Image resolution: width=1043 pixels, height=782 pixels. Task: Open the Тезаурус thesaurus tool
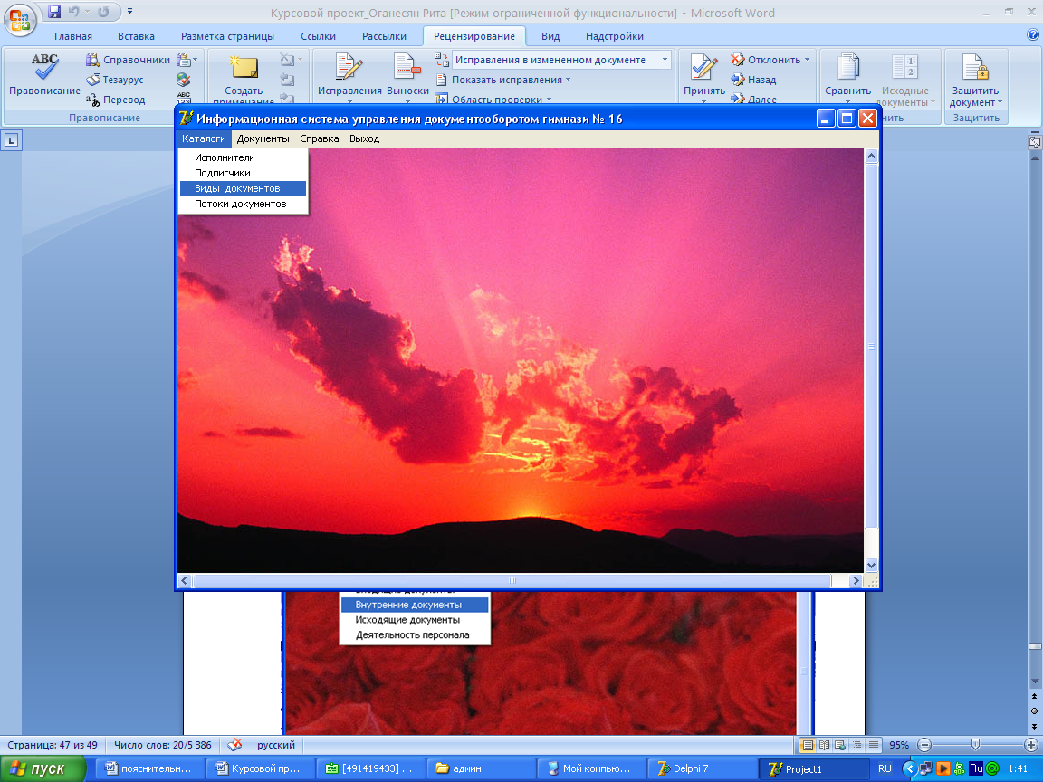pyautogui.click(x=114, y=80)
